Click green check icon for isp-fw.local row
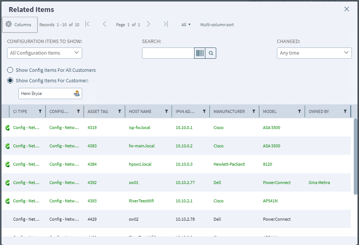 tap(7, 128)
